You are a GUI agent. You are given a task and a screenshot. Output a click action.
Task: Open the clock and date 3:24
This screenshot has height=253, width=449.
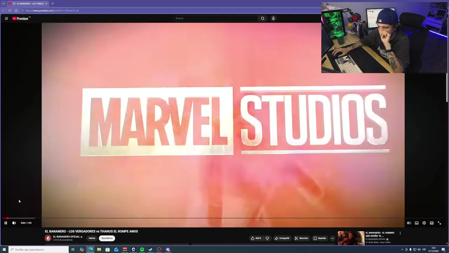tap(434, 249)
